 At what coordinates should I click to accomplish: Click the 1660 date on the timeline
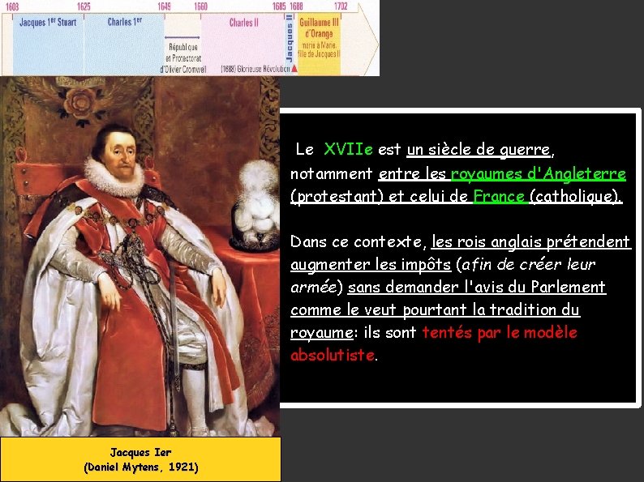coord(200,6)
